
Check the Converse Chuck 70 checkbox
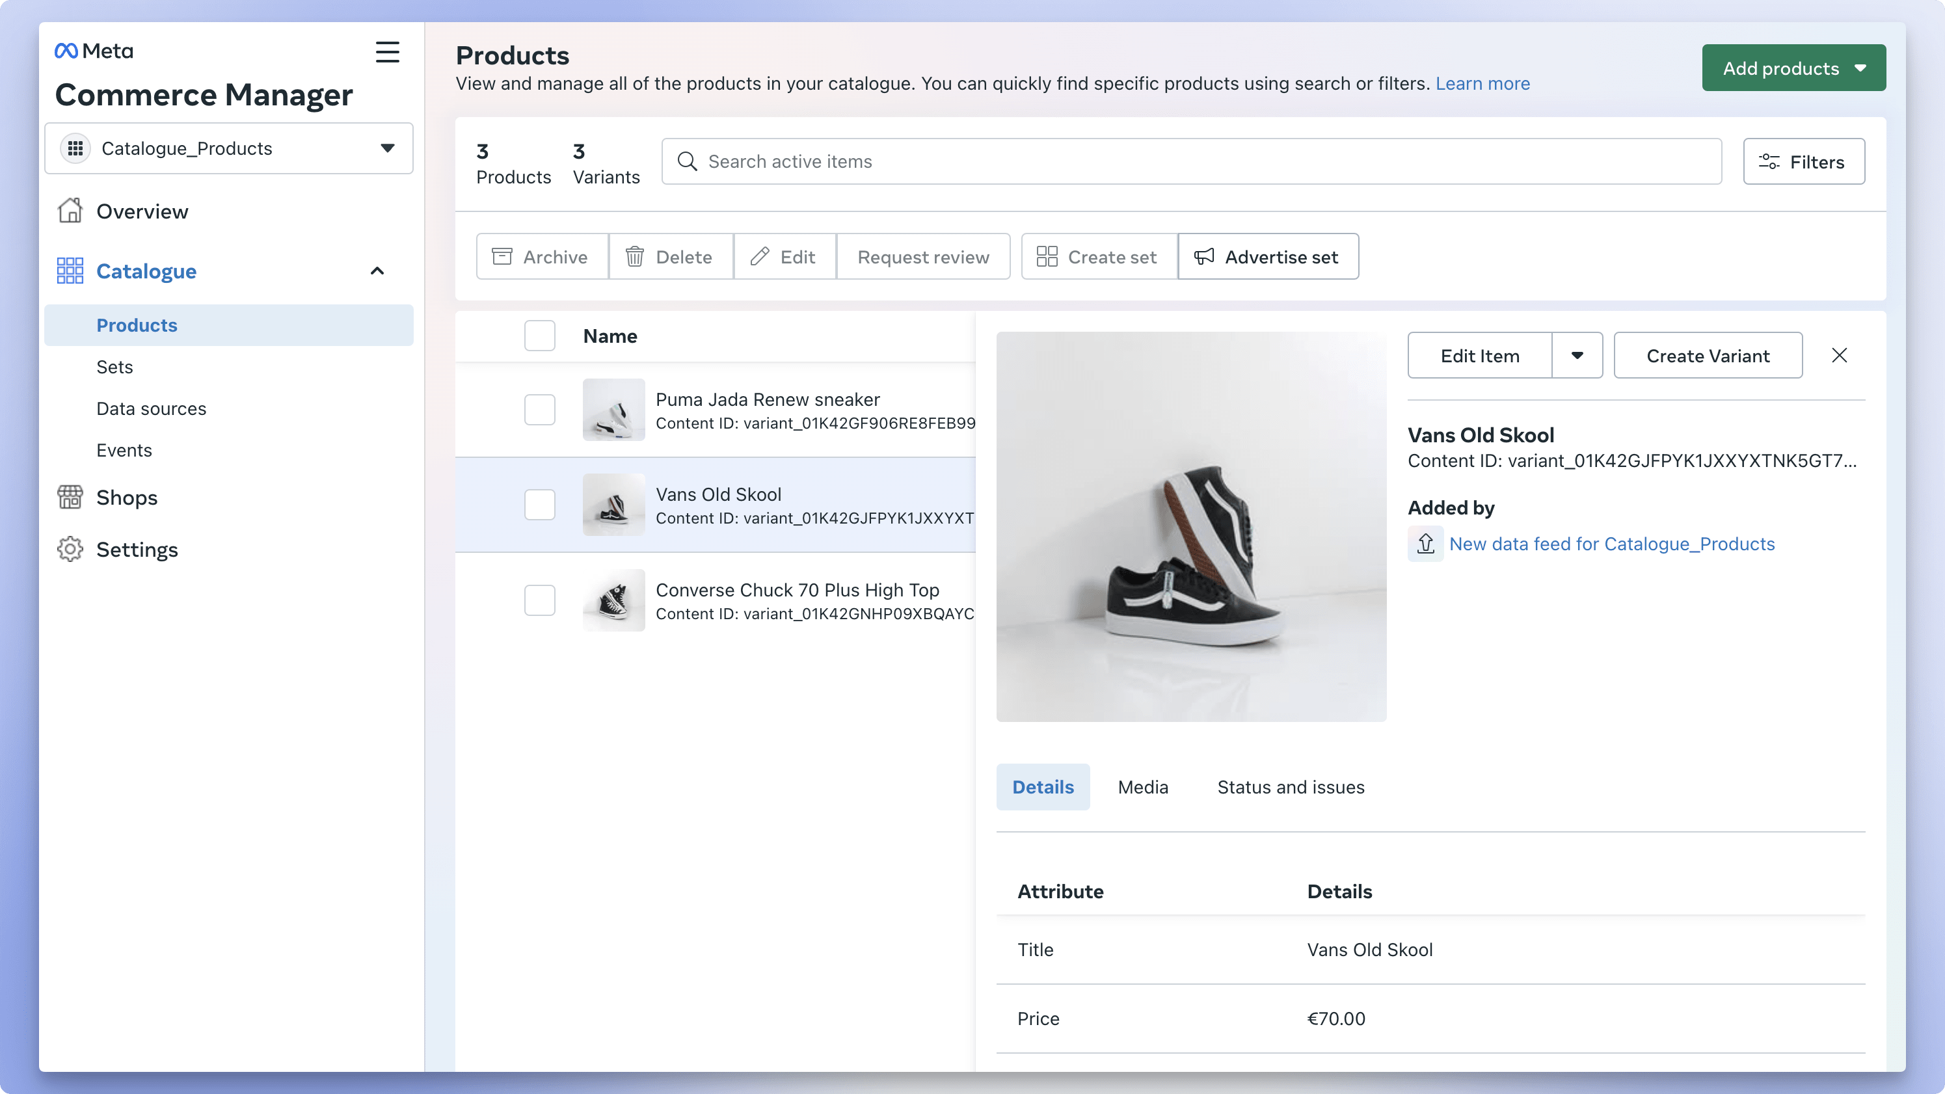click(x=540, y=600)
